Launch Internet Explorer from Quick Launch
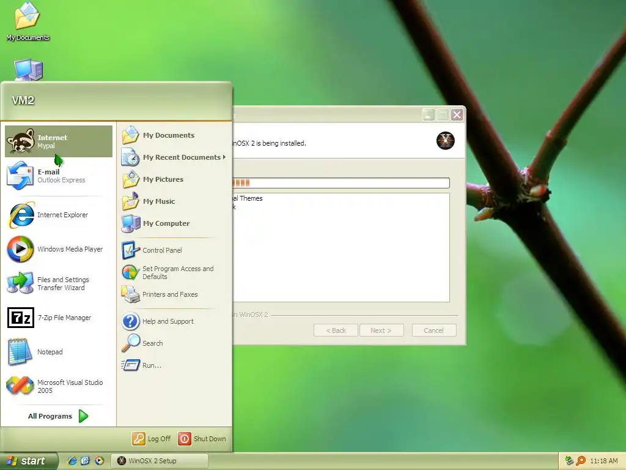Viewport: 626px width, 470px height. (x=72, y=461)
